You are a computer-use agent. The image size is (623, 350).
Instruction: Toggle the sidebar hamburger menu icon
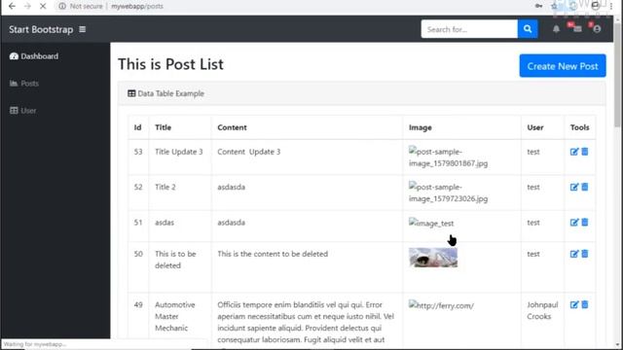82,29
